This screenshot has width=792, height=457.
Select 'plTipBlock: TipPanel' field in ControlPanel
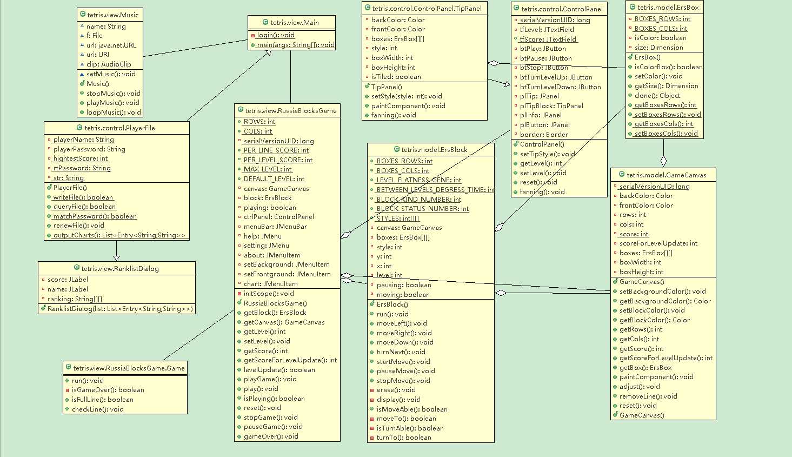pos(551,106)
